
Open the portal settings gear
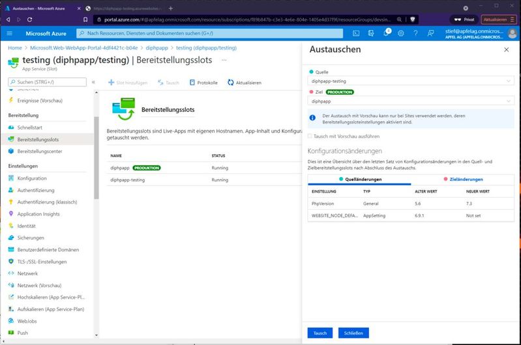click(x=401, y=33)
